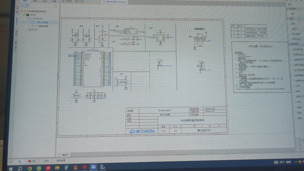Open schematic page 1. 单片机电路
This screenshot has height=171, width=304.
coord(41,22)
